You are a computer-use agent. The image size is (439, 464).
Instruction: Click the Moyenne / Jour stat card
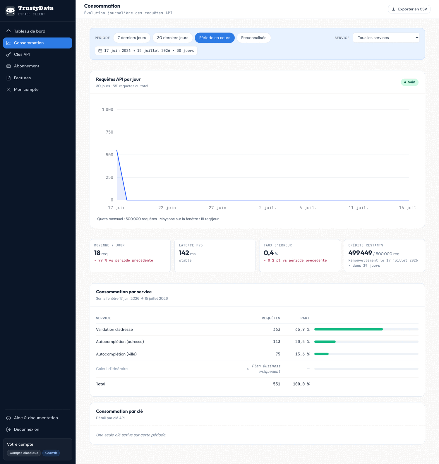point(130,256)
